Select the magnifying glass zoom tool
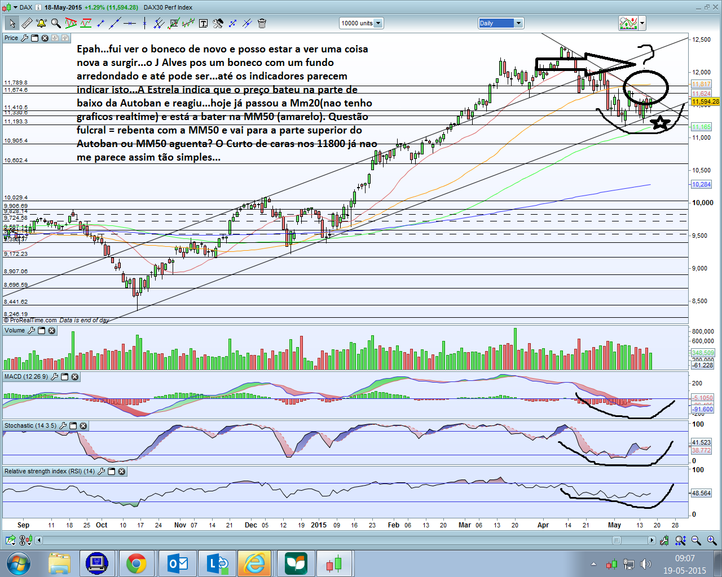 click(x=56, y=23)
